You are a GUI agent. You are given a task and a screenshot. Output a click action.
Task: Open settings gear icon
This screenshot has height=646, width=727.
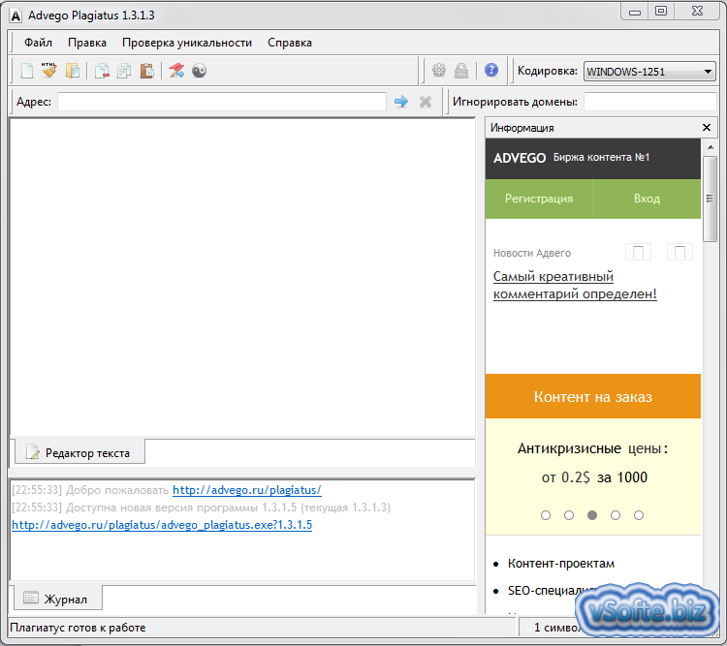click(439, 71)
